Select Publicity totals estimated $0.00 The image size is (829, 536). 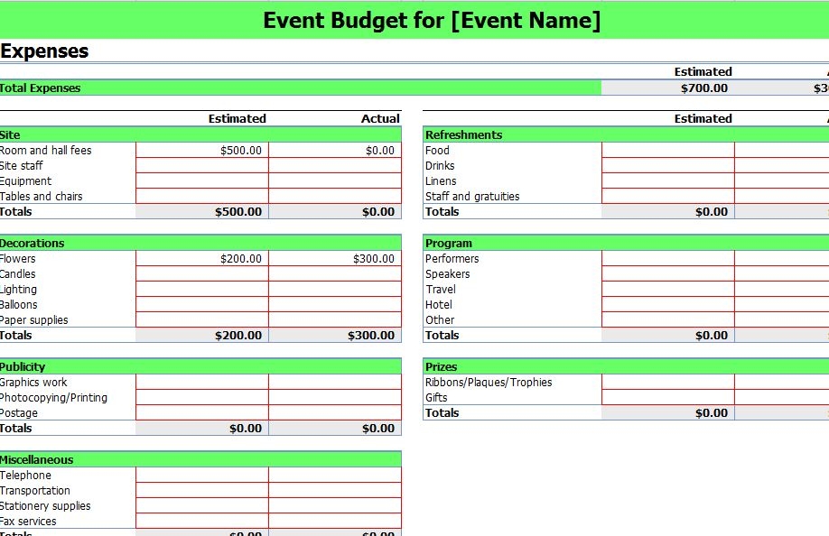tap(202, 428)
